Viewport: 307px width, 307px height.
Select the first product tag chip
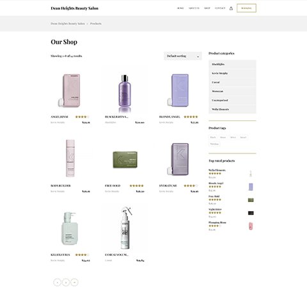coord(213,138)
